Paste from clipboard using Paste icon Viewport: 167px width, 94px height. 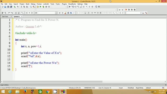[x=27, y=7]
